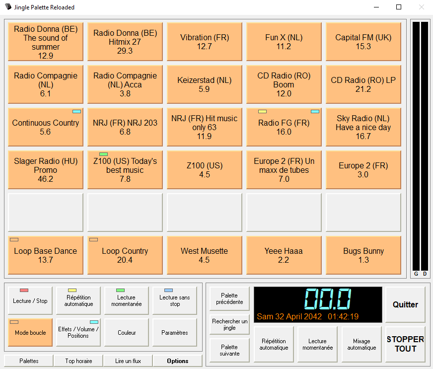Screen dimensions: 433x369
Task: Maximize the Jingle Palette window
Action: [399, 7]
